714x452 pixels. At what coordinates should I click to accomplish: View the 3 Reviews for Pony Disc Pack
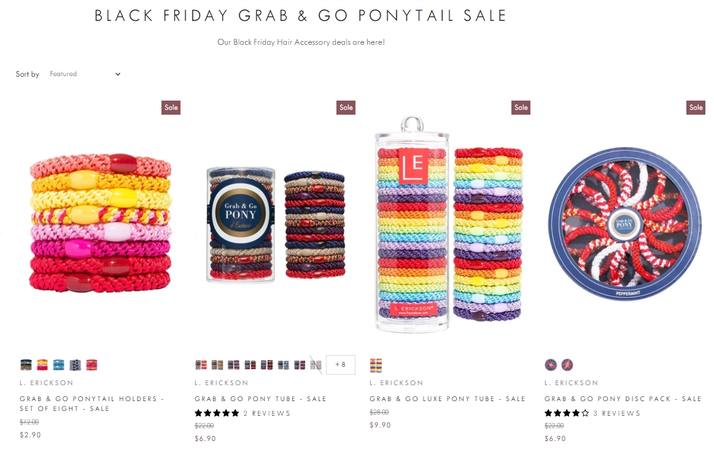coord(616,413)
